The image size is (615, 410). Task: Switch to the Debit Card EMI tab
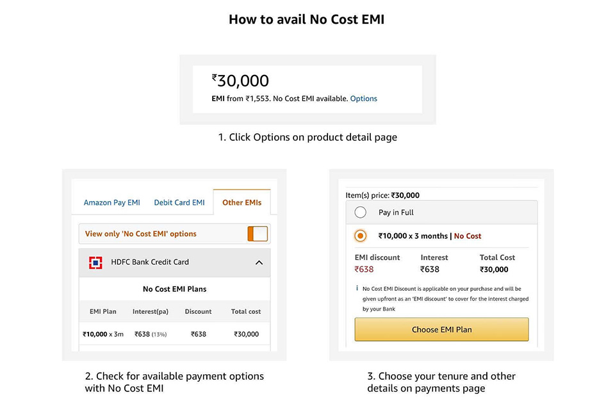point(179,202)
